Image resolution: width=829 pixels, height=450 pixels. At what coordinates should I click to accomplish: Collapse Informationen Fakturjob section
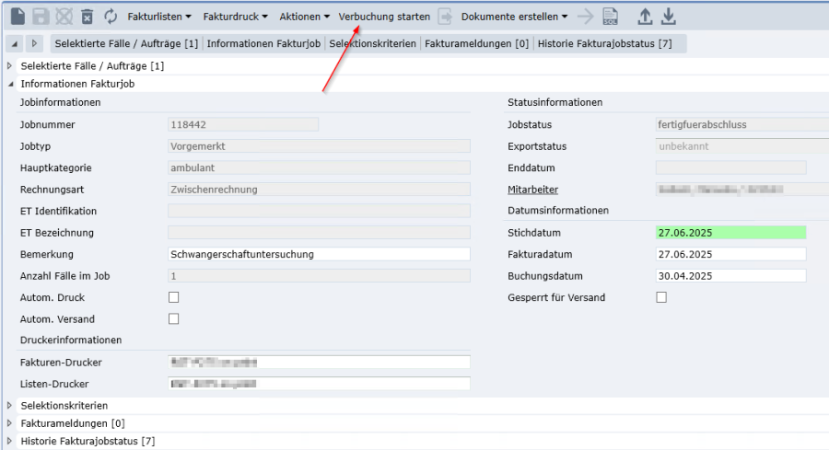(10, 84)
